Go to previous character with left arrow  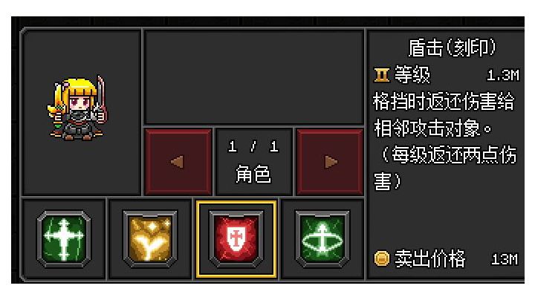tap(178, 162)
